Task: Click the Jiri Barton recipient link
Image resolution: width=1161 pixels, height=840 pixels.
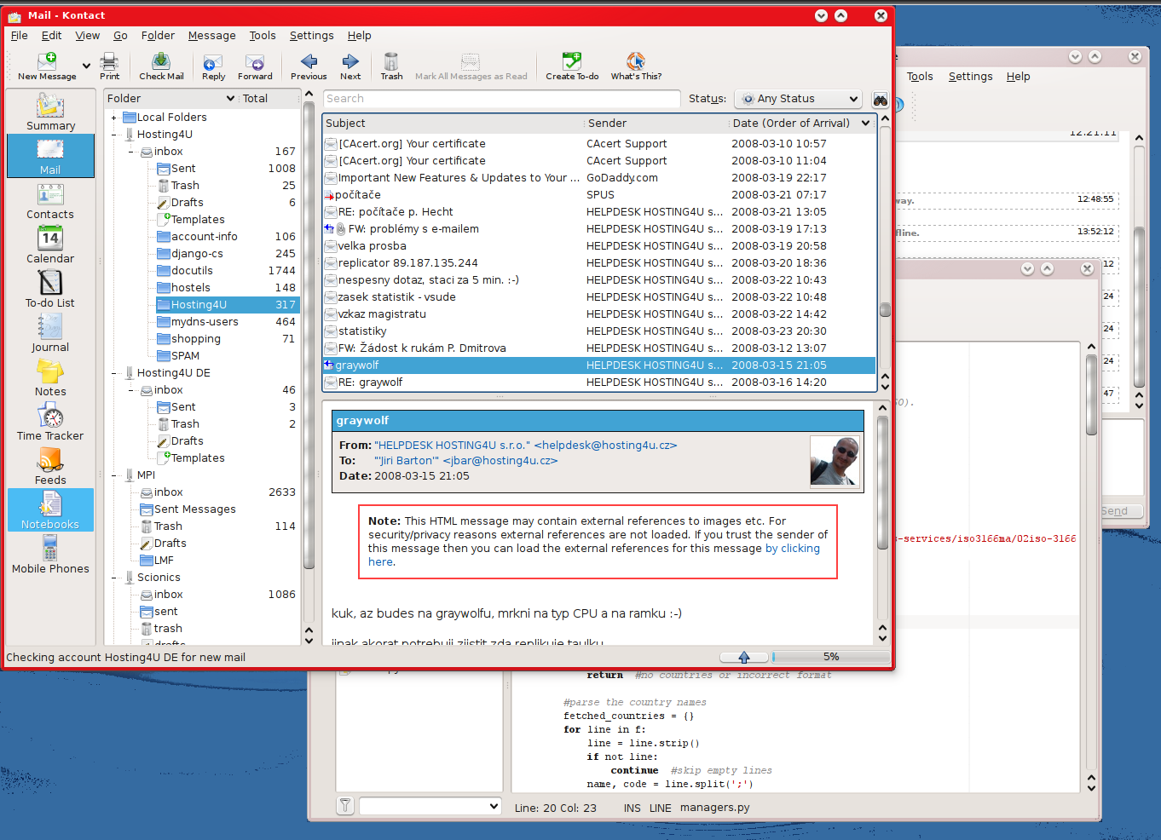Action: point(466,461)
